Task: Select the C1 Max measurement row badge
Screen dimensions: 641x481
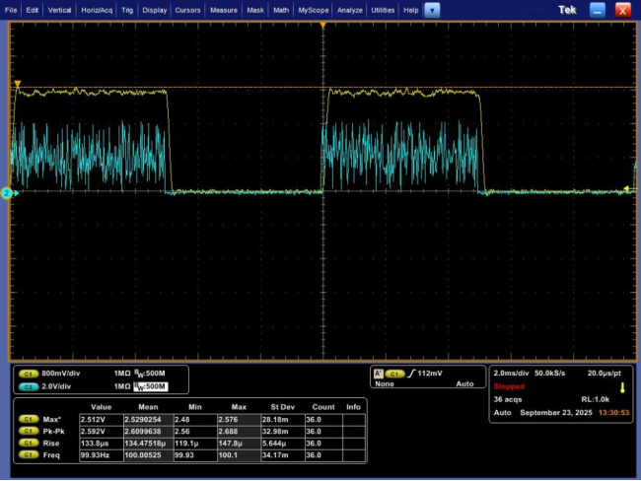Action: point(29,420)
